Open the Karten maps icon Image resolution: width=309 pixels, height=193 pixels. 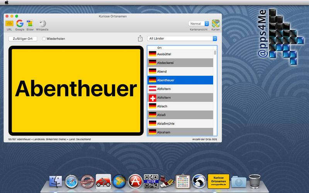coord(216,24)
